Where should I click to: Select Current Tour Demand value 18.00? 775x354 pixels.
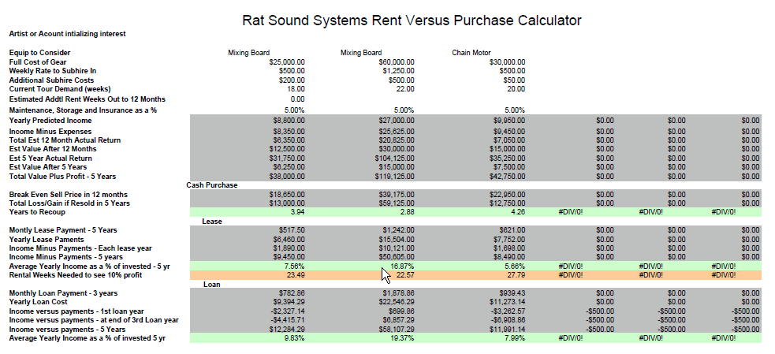click(297, 89)
